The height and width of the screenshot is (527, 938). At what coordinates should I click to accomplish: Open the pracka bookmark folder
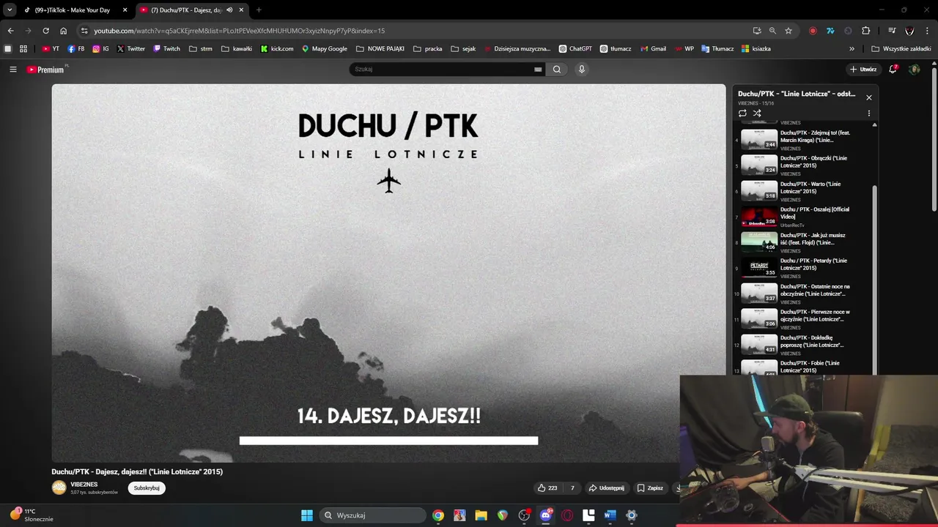[428, 49]
